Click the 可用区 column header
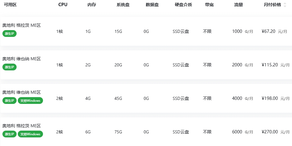The height and width of the screenshot is (146, 292). click(10, 5)
